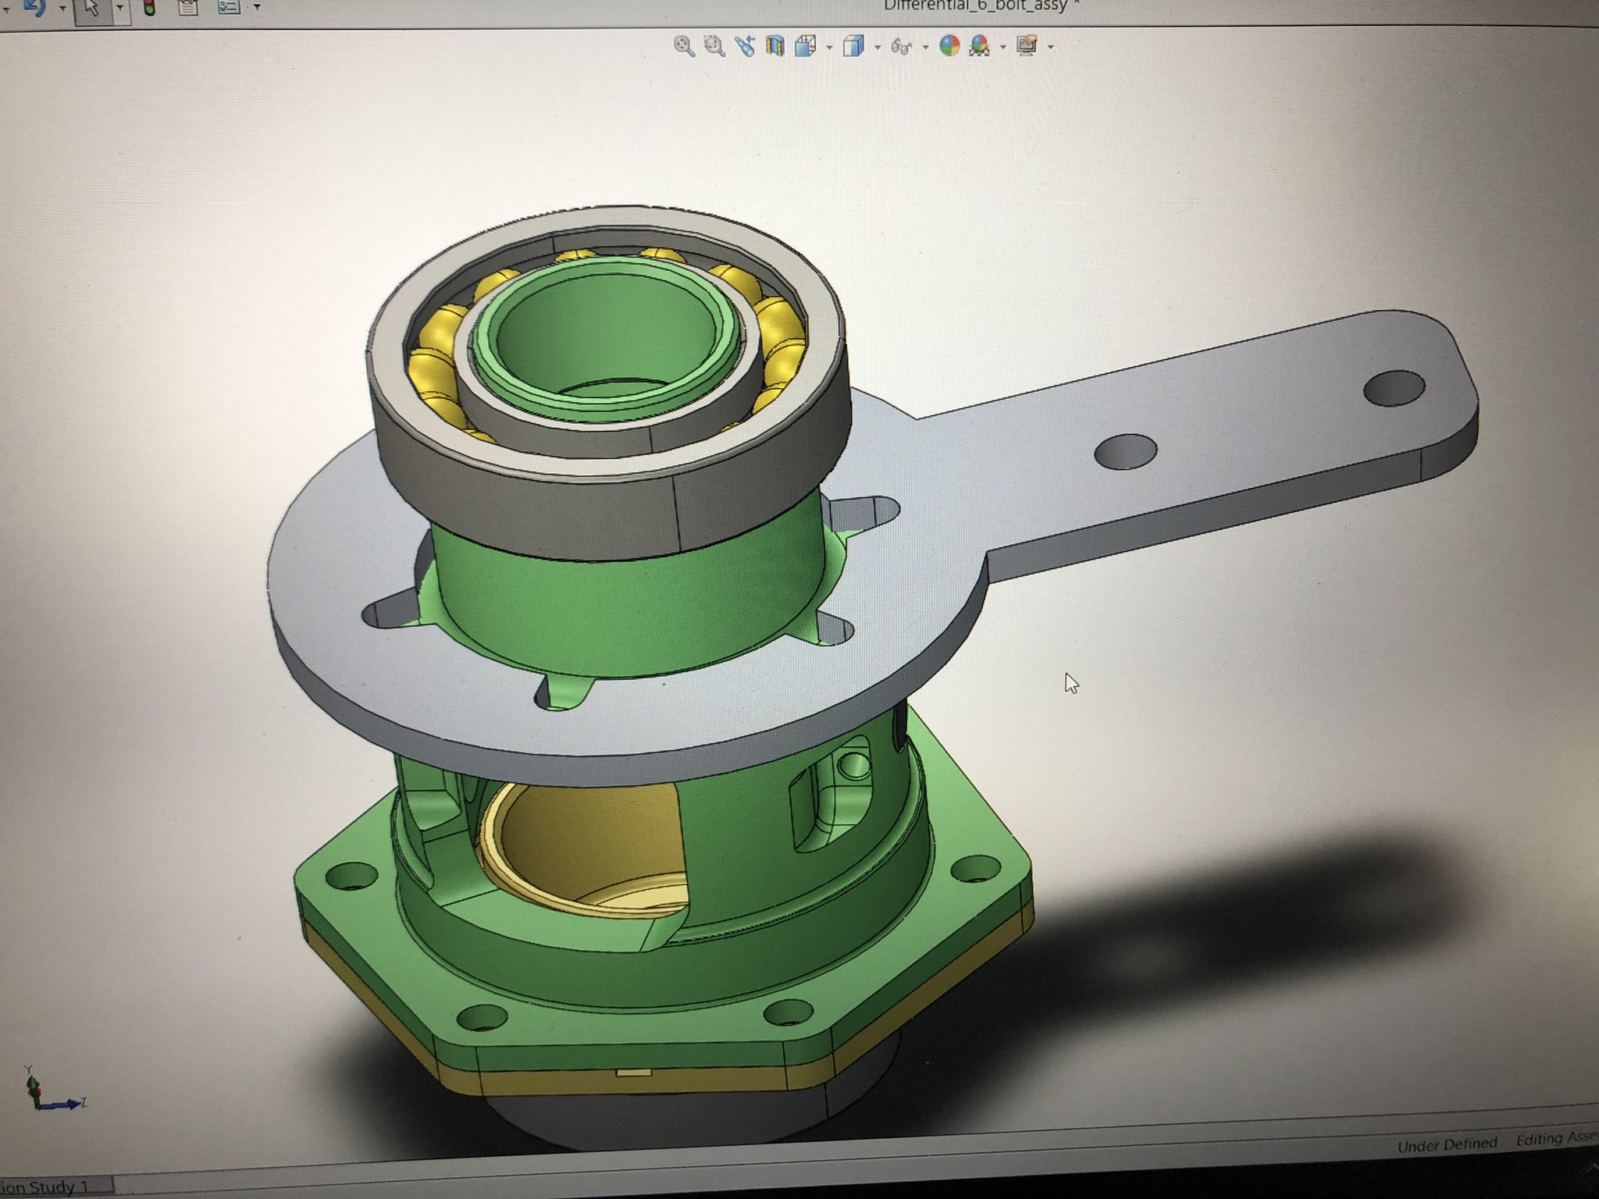1599x1199 pixels.
Task: Activate the Select cursor tool
Action: (92, 8)
